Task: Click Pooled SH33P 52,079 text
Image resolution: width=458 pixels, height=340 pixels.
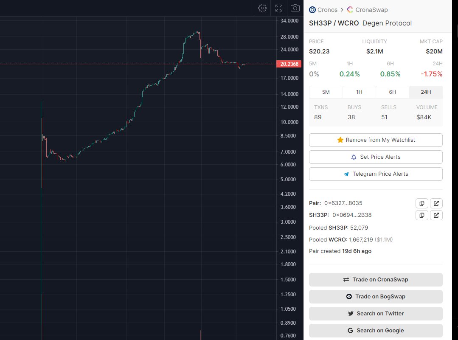Action: tap(339, 228)
